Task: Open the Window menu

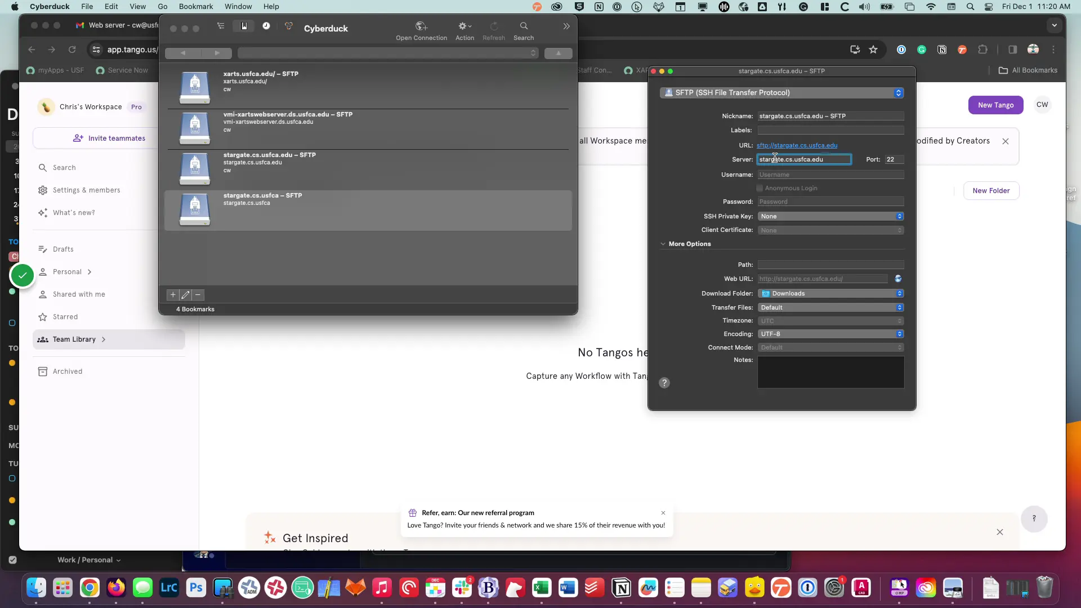Action: 238,7
